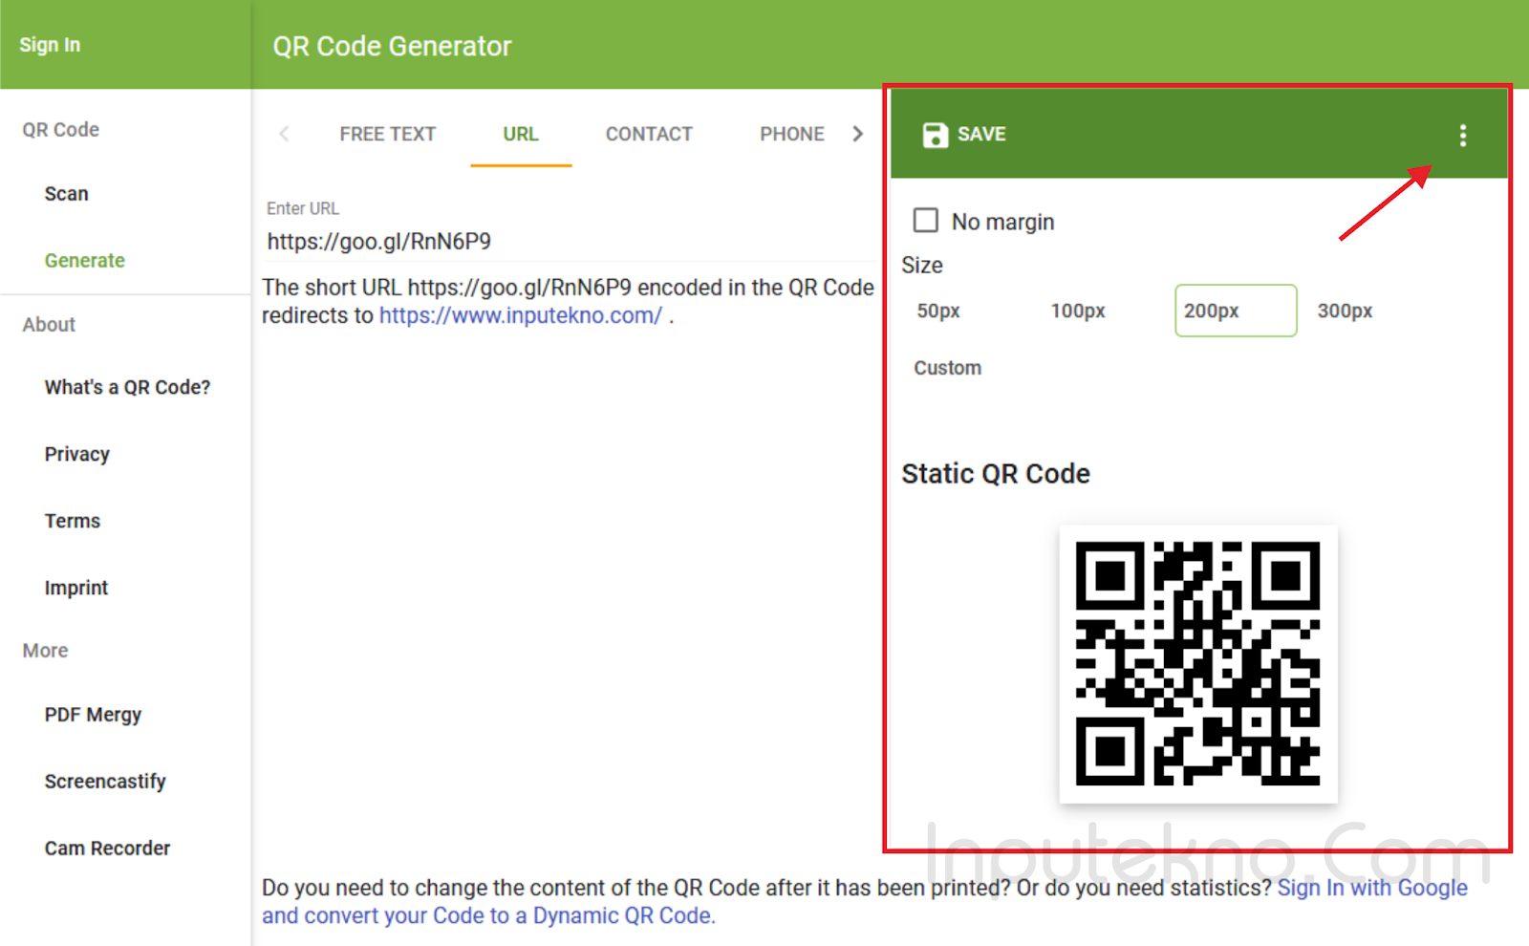The height and width of the screenshot is (946, 1529).
Task: Click the More sidebar heading
Action: 45,651
